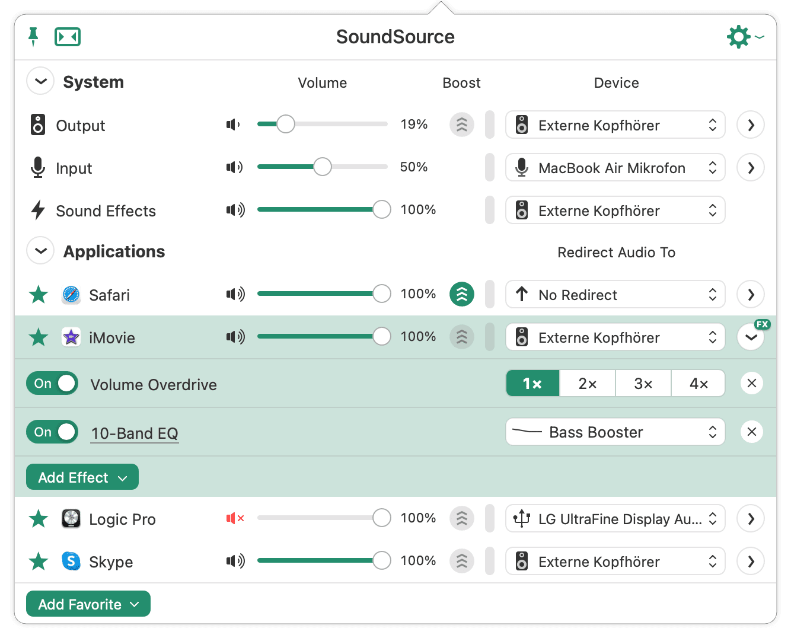Image resolution: width=791 pixels, height=638 pixels.
Task: Enable Boost for Logic Pro
Action: 462,518
